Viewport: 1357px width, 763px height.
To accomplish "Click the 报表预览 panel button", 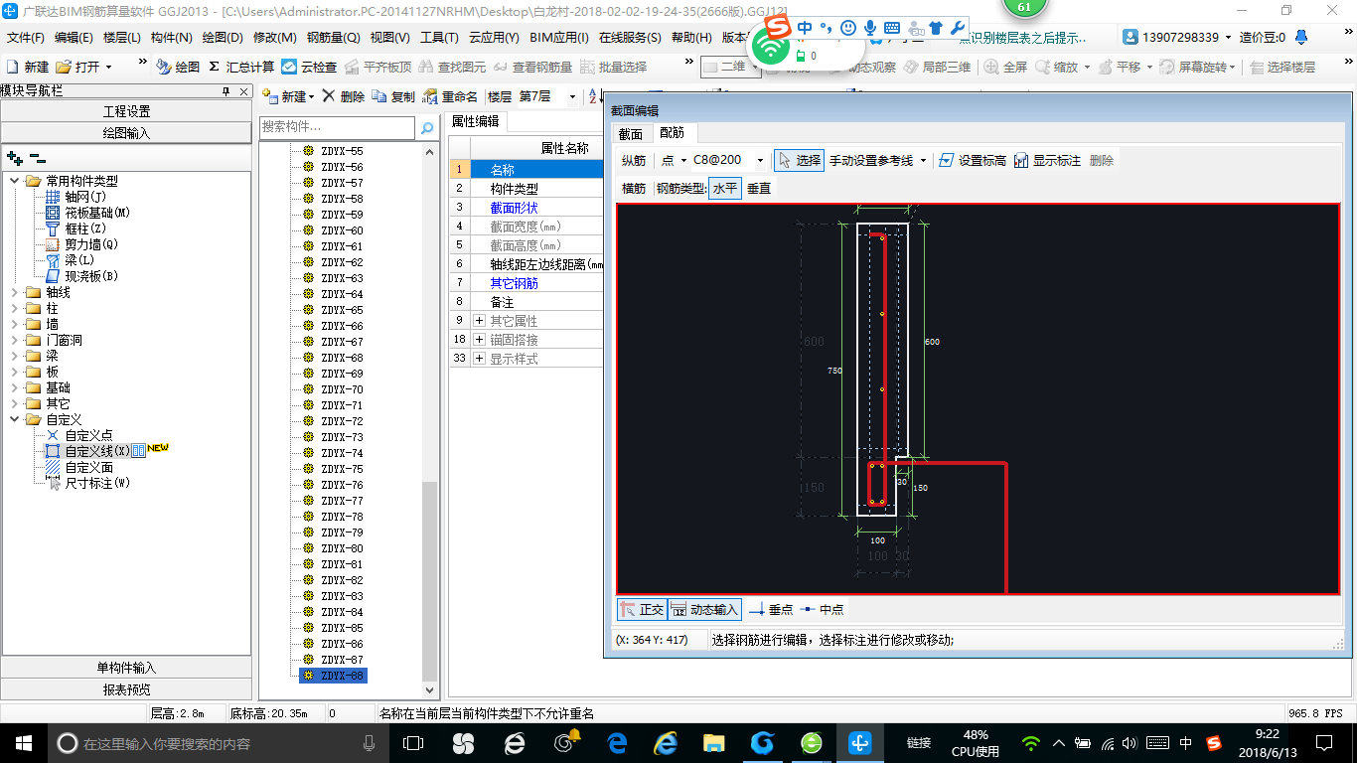I will (126, 688).
